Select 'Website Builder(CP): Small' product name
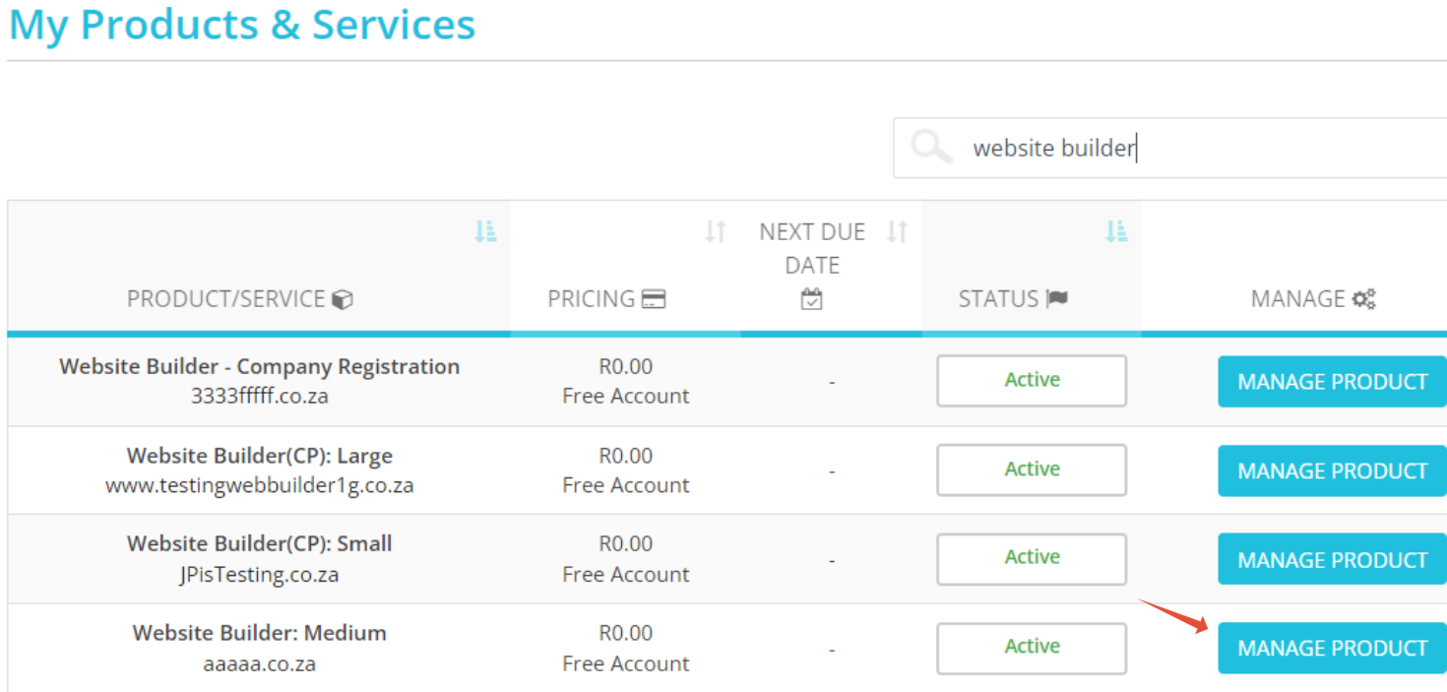The width and height of the screenshot is (1447, 692). tap(260, 543)
